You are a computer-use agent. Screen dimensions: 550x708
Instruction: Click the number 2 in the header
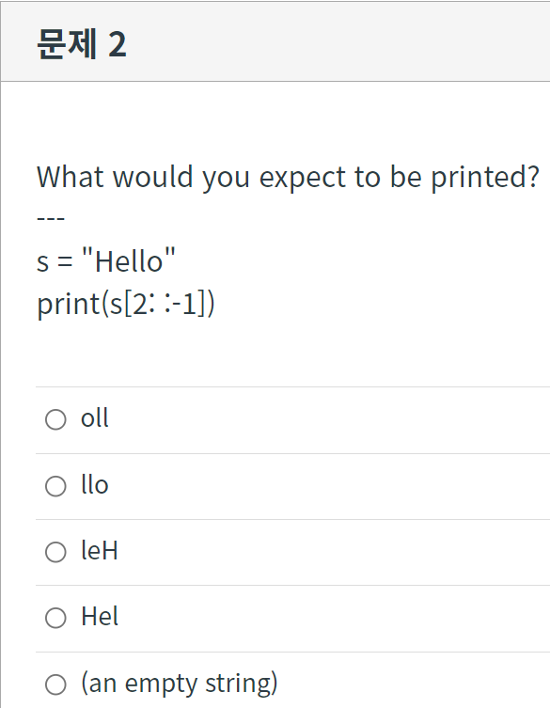(118, 44)
